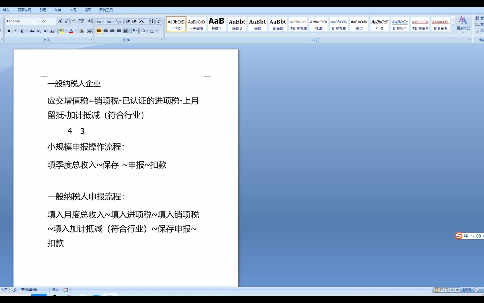
Task: Apply subscript formatting
Action: [x=39, y=31]
